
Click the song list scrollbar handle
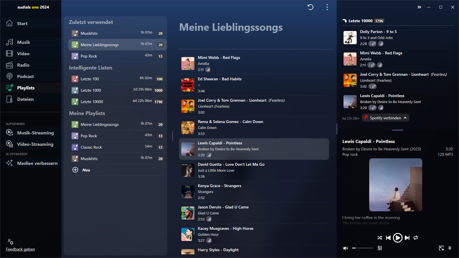coord(337,129)
